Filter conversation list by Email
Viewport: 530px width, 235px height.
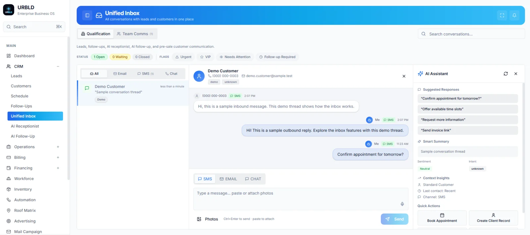pos(120,74)
